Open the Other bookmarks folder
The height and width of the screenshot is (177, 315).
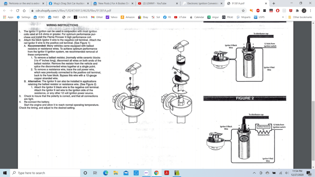click(300, 17)
